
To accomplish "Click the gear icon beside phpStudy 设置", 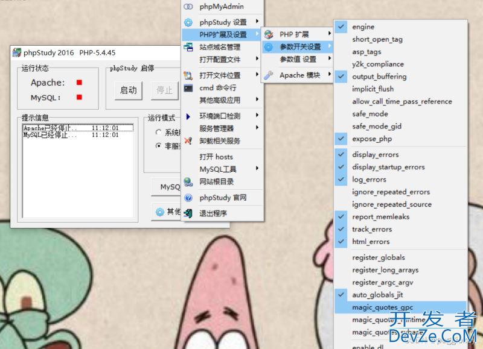I will [188, 22].
